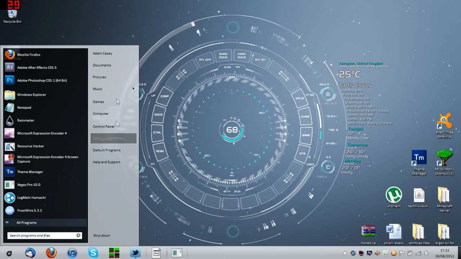Open Help and Support
This screenshot has height=259, width=461.
tap(107, 162)
